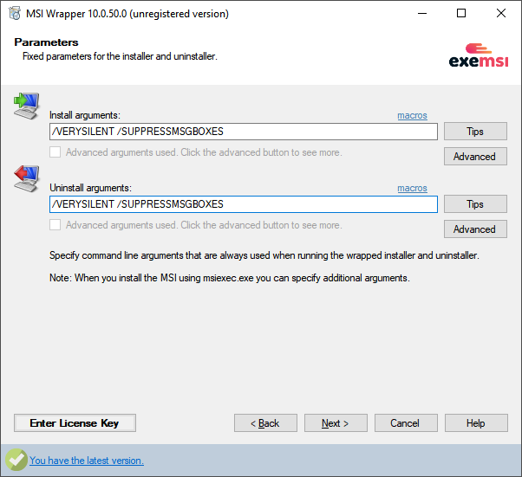Click the 'Install arguments:' label
This screenshot has width=522, height=477.
click(x=85, y=115)
